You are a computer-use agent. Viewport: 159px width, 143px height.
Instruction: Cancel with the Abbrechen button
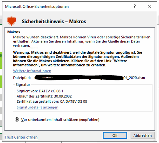[143, 135]
